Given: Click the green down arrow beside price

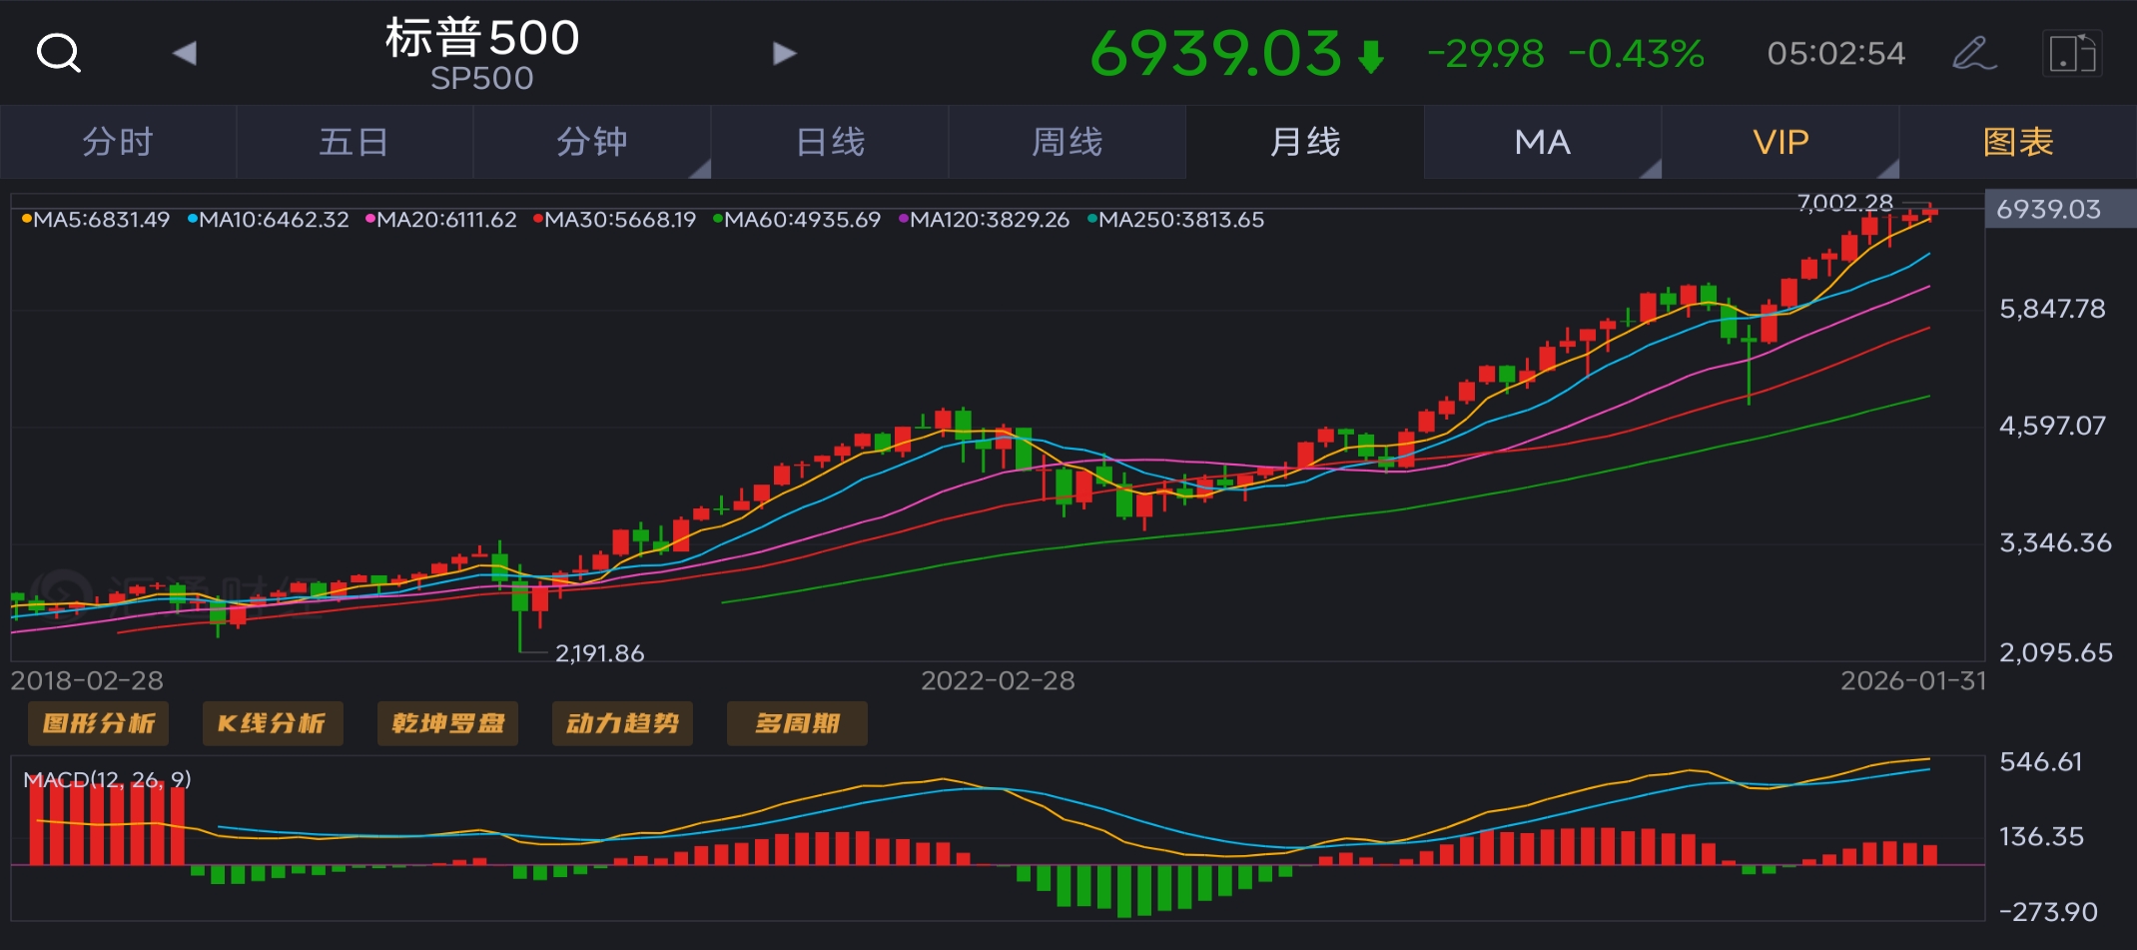Looking at the screenshot, I should pos(1371,57).
